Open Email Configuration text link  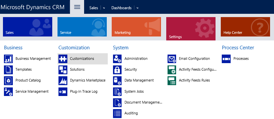click(x=194, y=59)
